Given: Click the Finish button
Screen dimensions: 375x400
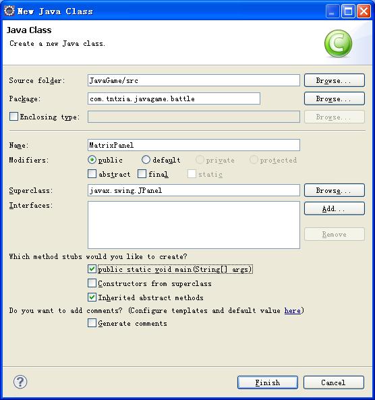Looking at the screenshot, I should (268, 382).
